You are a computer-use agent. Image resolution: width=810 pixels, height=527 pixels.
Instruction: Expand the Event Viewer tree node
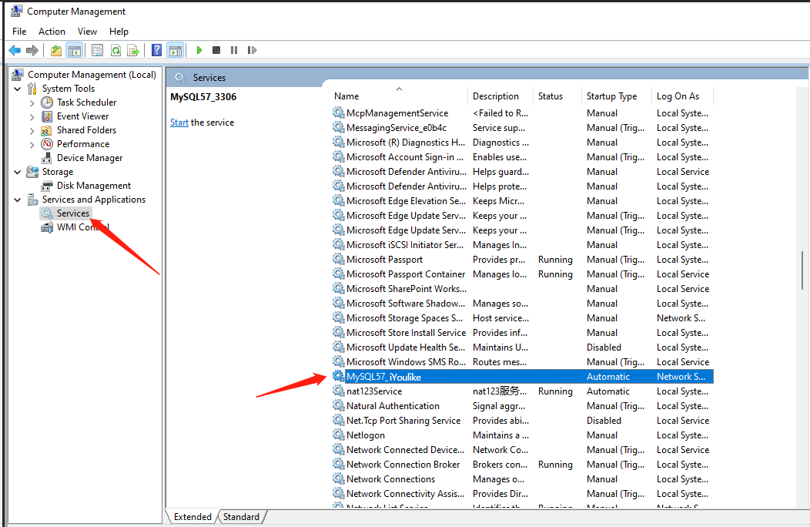[32, 116]
